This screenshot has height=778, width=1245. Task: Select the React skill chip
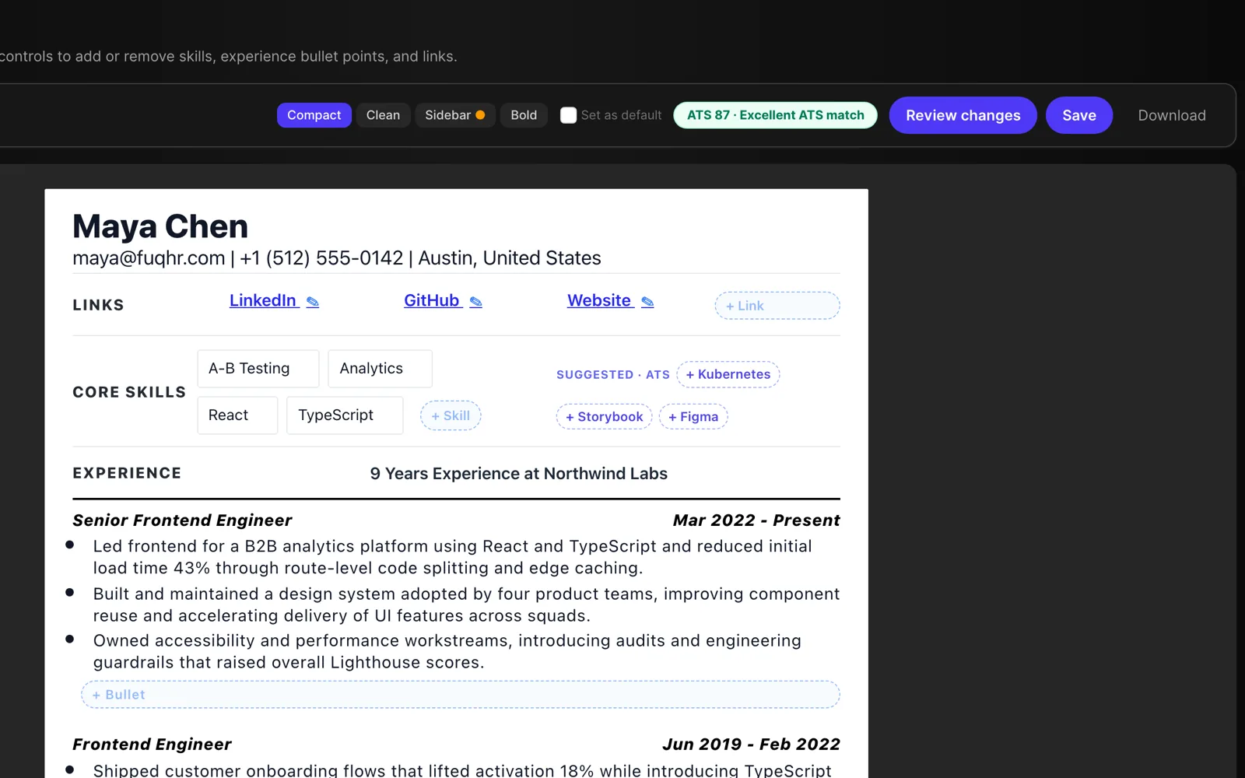[237, 415]
